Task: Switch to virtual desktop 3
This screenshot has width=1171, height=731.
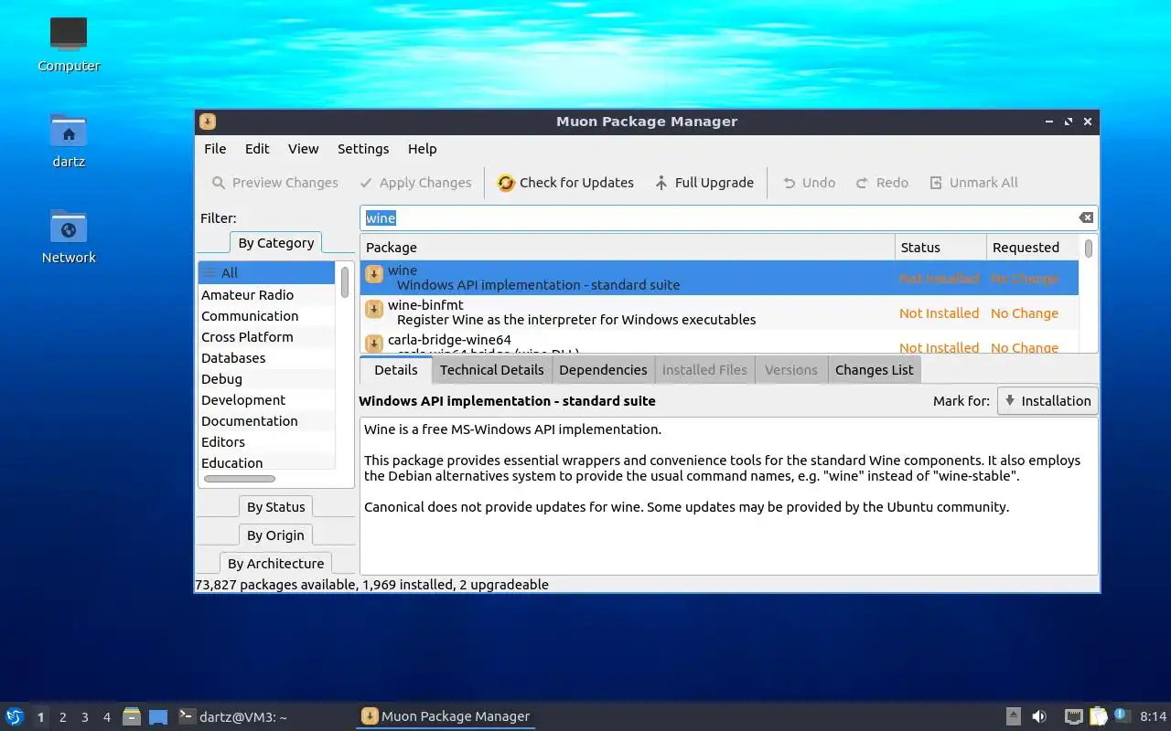Action: (85, 717)
